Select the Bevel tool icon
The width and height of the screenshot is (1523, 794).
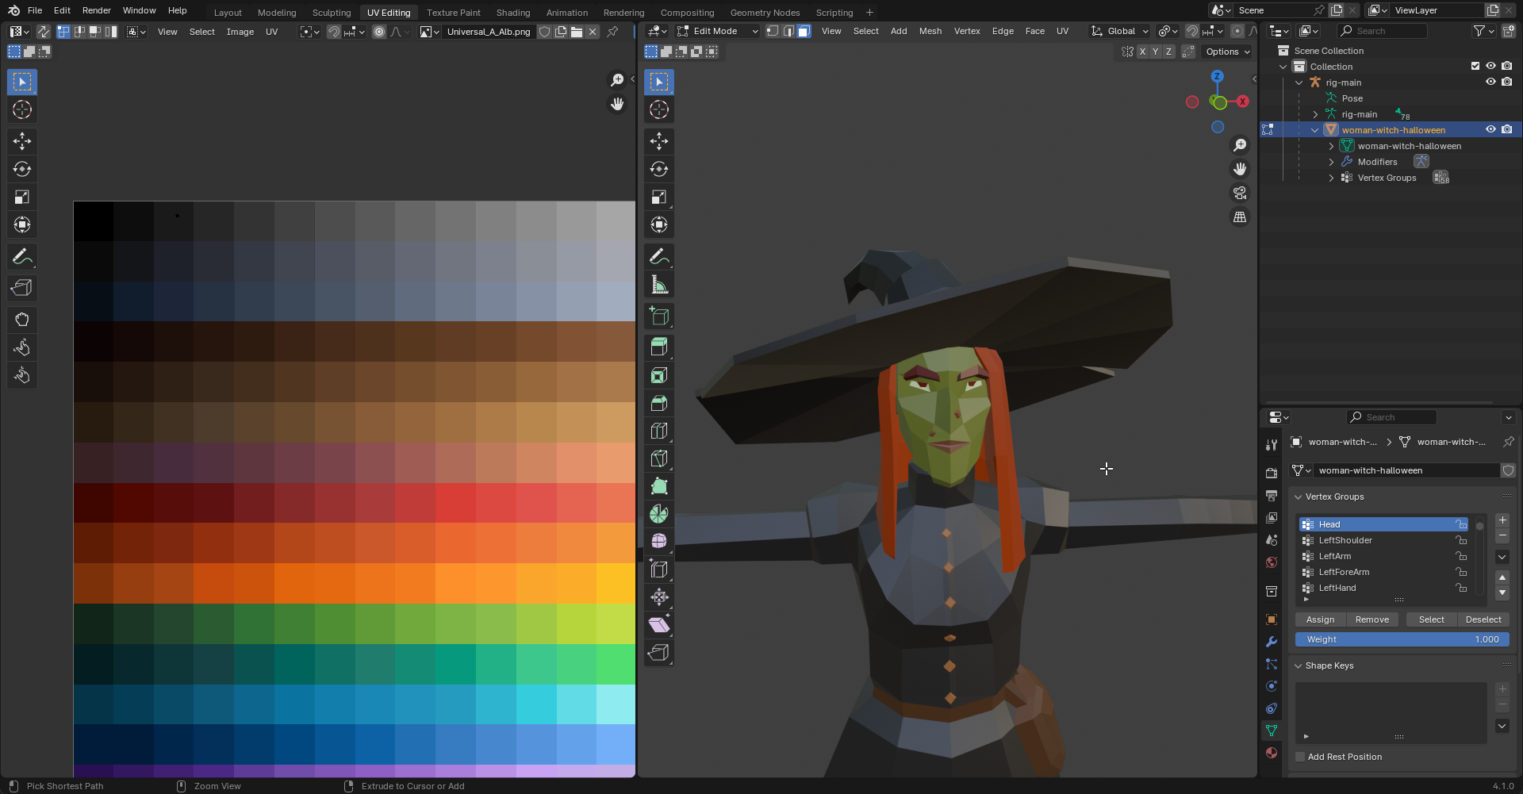pos(658,403)
